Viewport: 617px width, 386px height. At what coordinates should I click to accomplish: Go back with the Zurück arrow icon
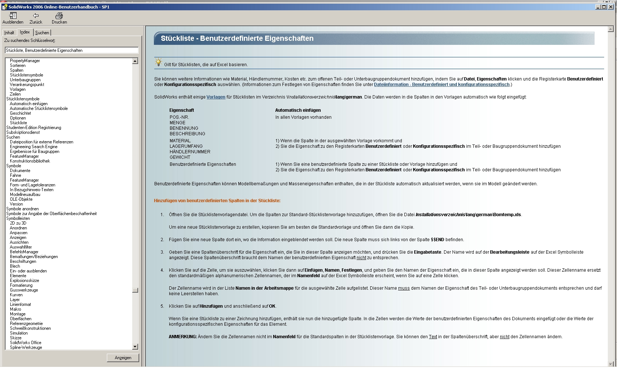[x=36, y=15]
